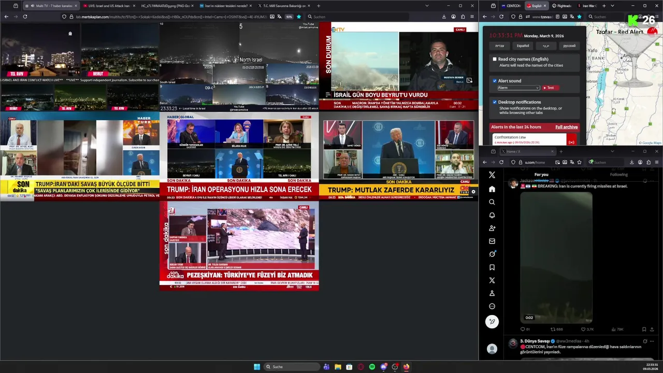
Task: Open Firefox hamburger menu in X window
Action: click(x=656, y=162)
